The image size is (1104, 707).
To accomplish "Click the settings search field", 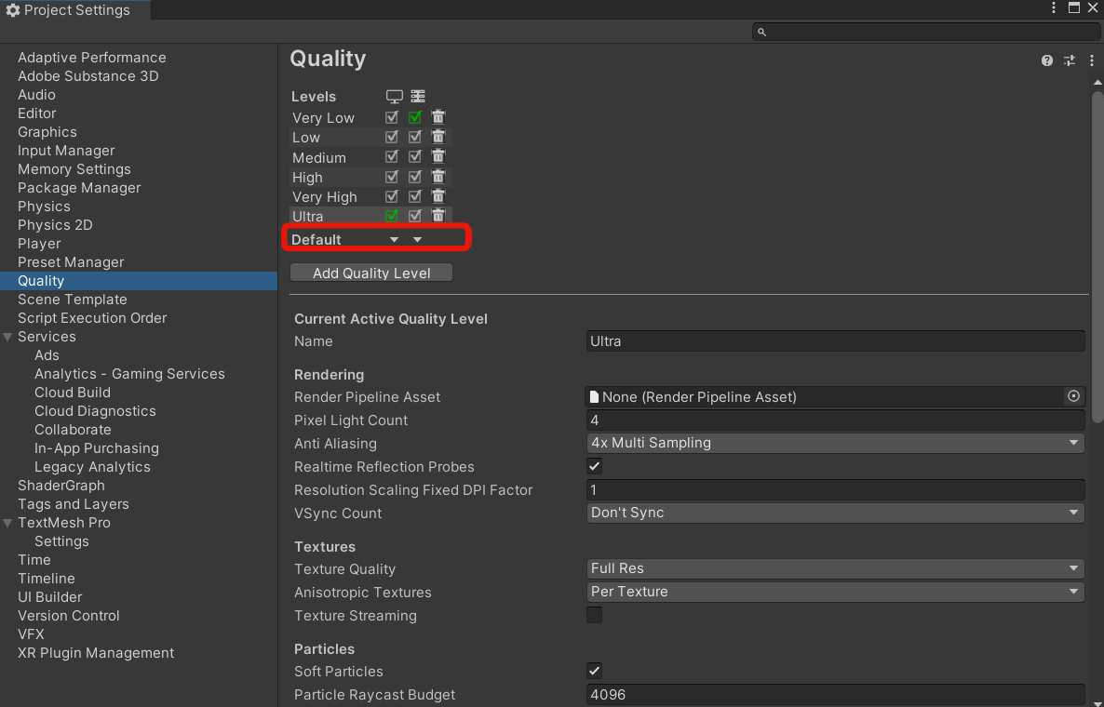I will [x=926, y=32].
